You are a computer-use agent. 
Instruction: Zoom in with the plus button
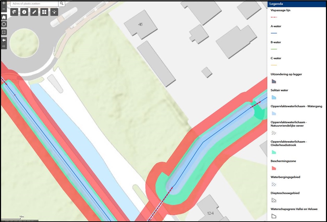(4, 3)
